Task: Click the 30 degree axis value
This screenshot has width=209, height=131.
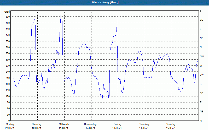Action: tap(8, 115)
